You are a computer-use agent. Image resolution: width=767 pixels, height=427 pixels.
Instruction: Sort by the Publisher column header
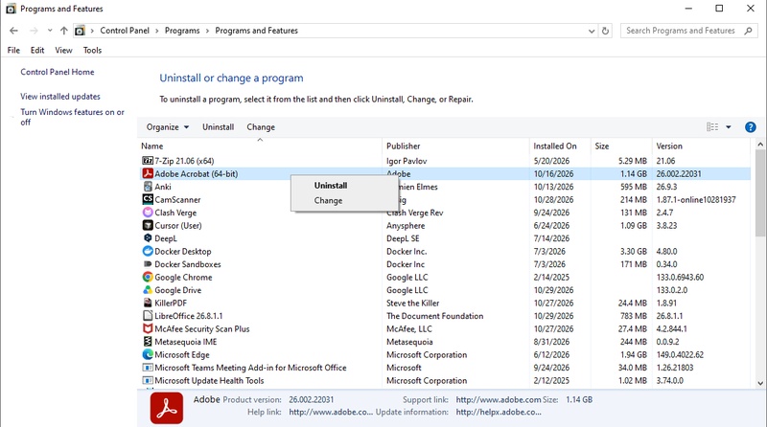403,146
